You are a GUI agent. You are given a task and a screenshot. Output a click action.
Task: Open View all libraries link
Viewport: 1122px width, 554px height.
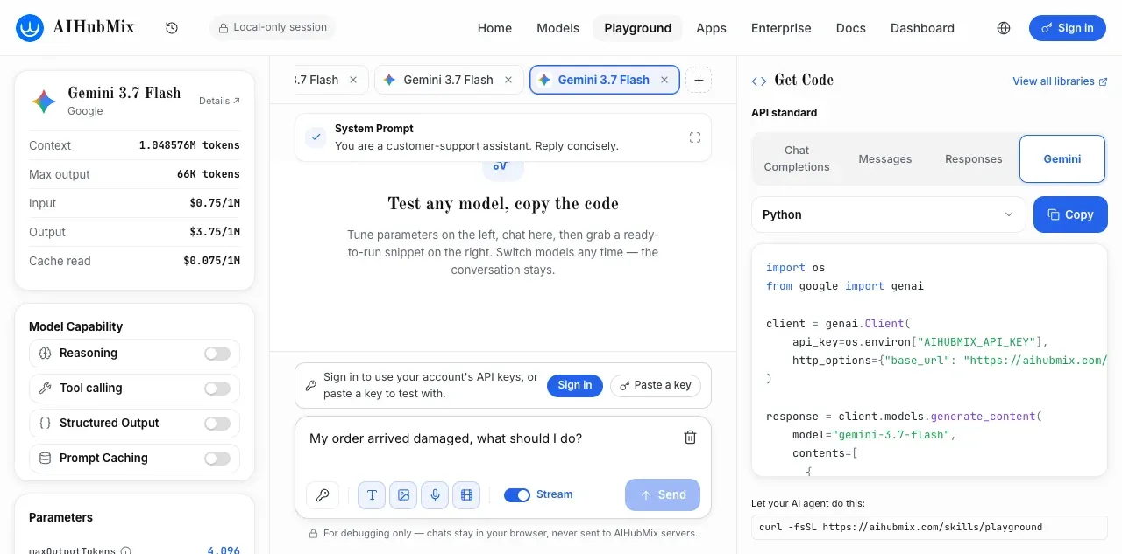1060,81
